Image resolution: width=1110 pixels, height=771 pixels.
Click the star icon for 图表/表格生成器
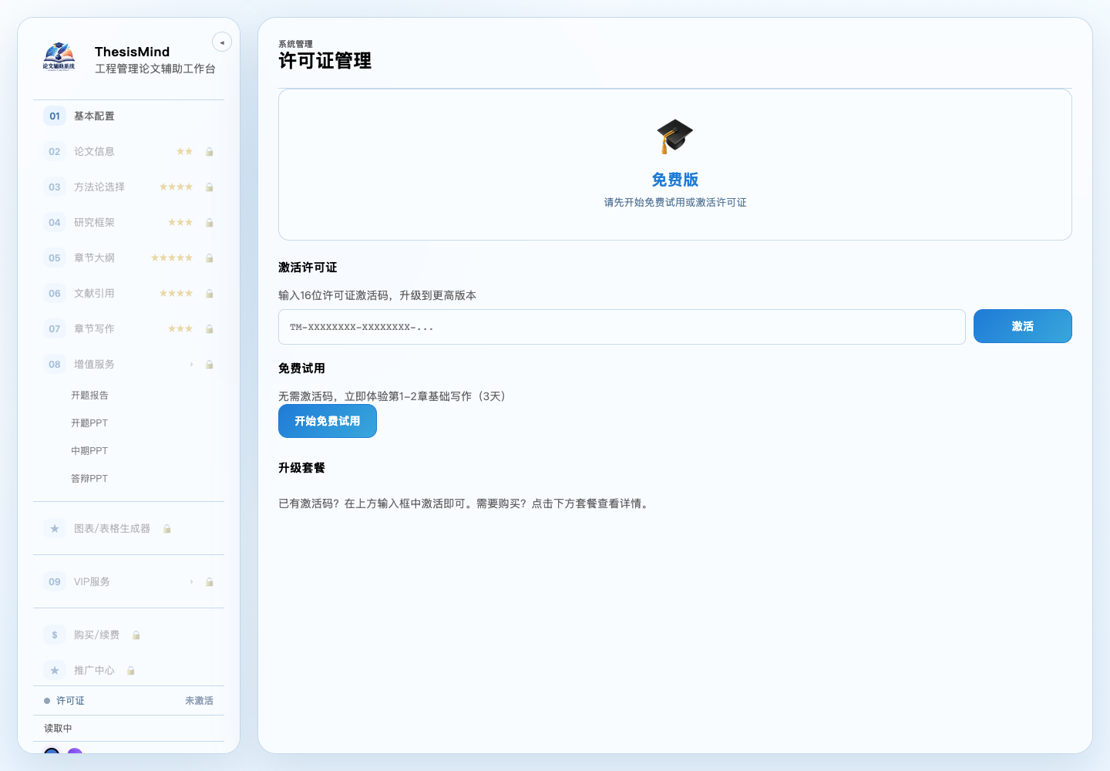55,529
